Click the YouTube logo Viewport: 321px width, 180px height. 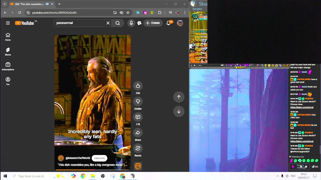tap(24, 23)
